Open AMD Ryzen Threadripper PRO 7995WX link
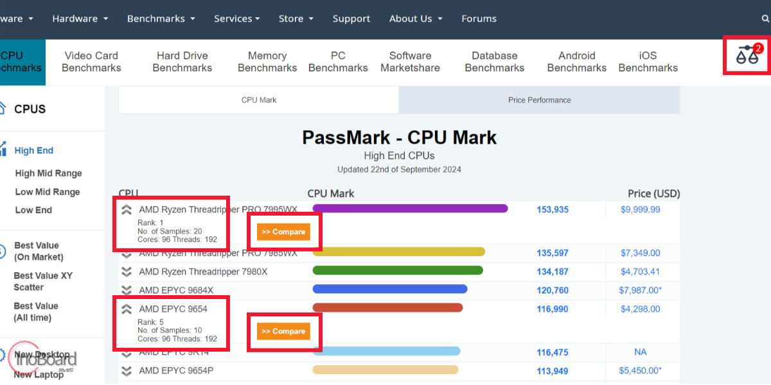Screen dimensions: 771x385 coord(218,210)
